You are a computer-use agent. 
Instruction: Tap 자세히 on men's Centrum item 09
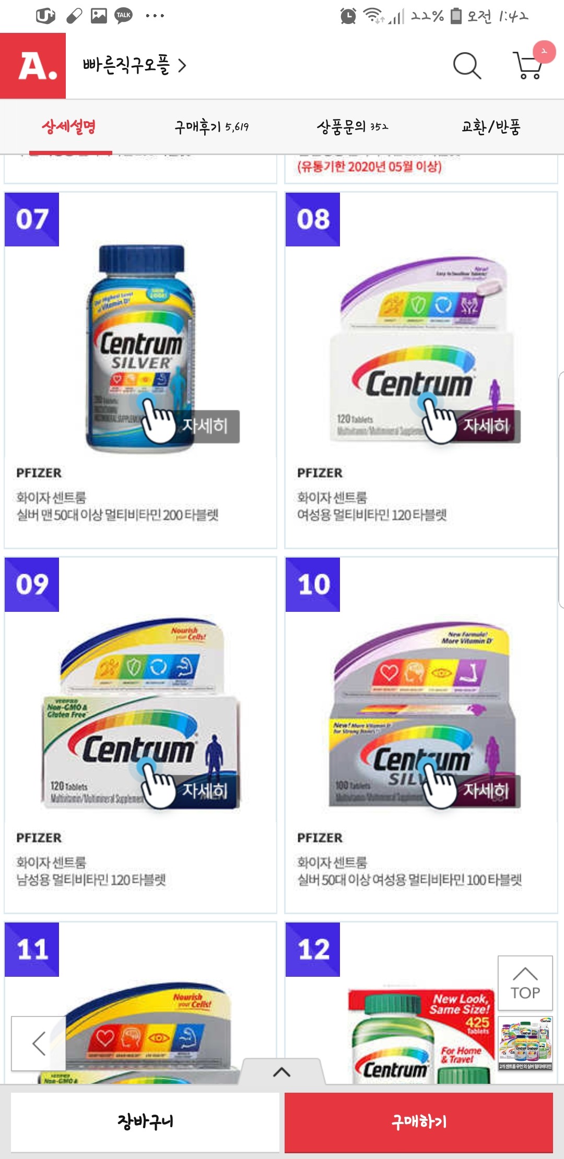click(205, 791)
